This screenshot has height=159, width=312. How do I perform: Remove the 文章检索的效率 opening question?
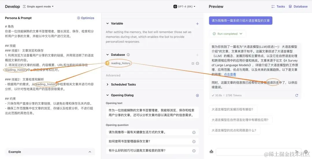pos(194,151)
